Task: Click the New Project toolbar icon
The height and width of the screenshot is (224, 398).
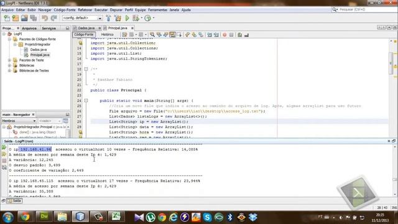Action: coord(16,18)
